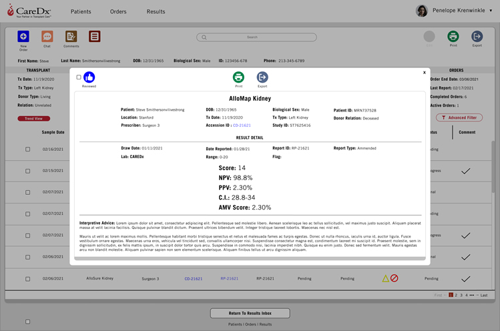Click the red list document icon

(x=94, y=36)
